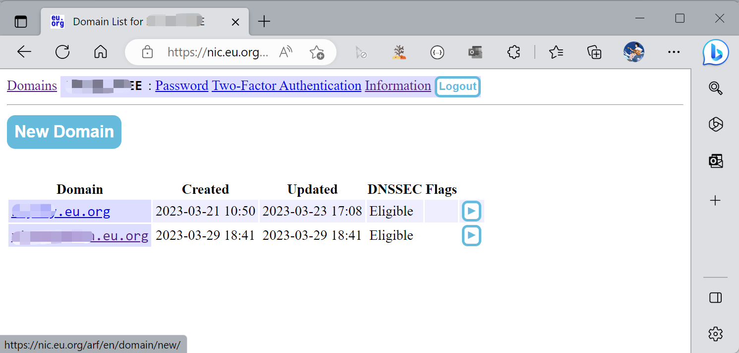Open the Two-Factor Authentication link
The width and height of the screenshot is (739, 353).
286,86
